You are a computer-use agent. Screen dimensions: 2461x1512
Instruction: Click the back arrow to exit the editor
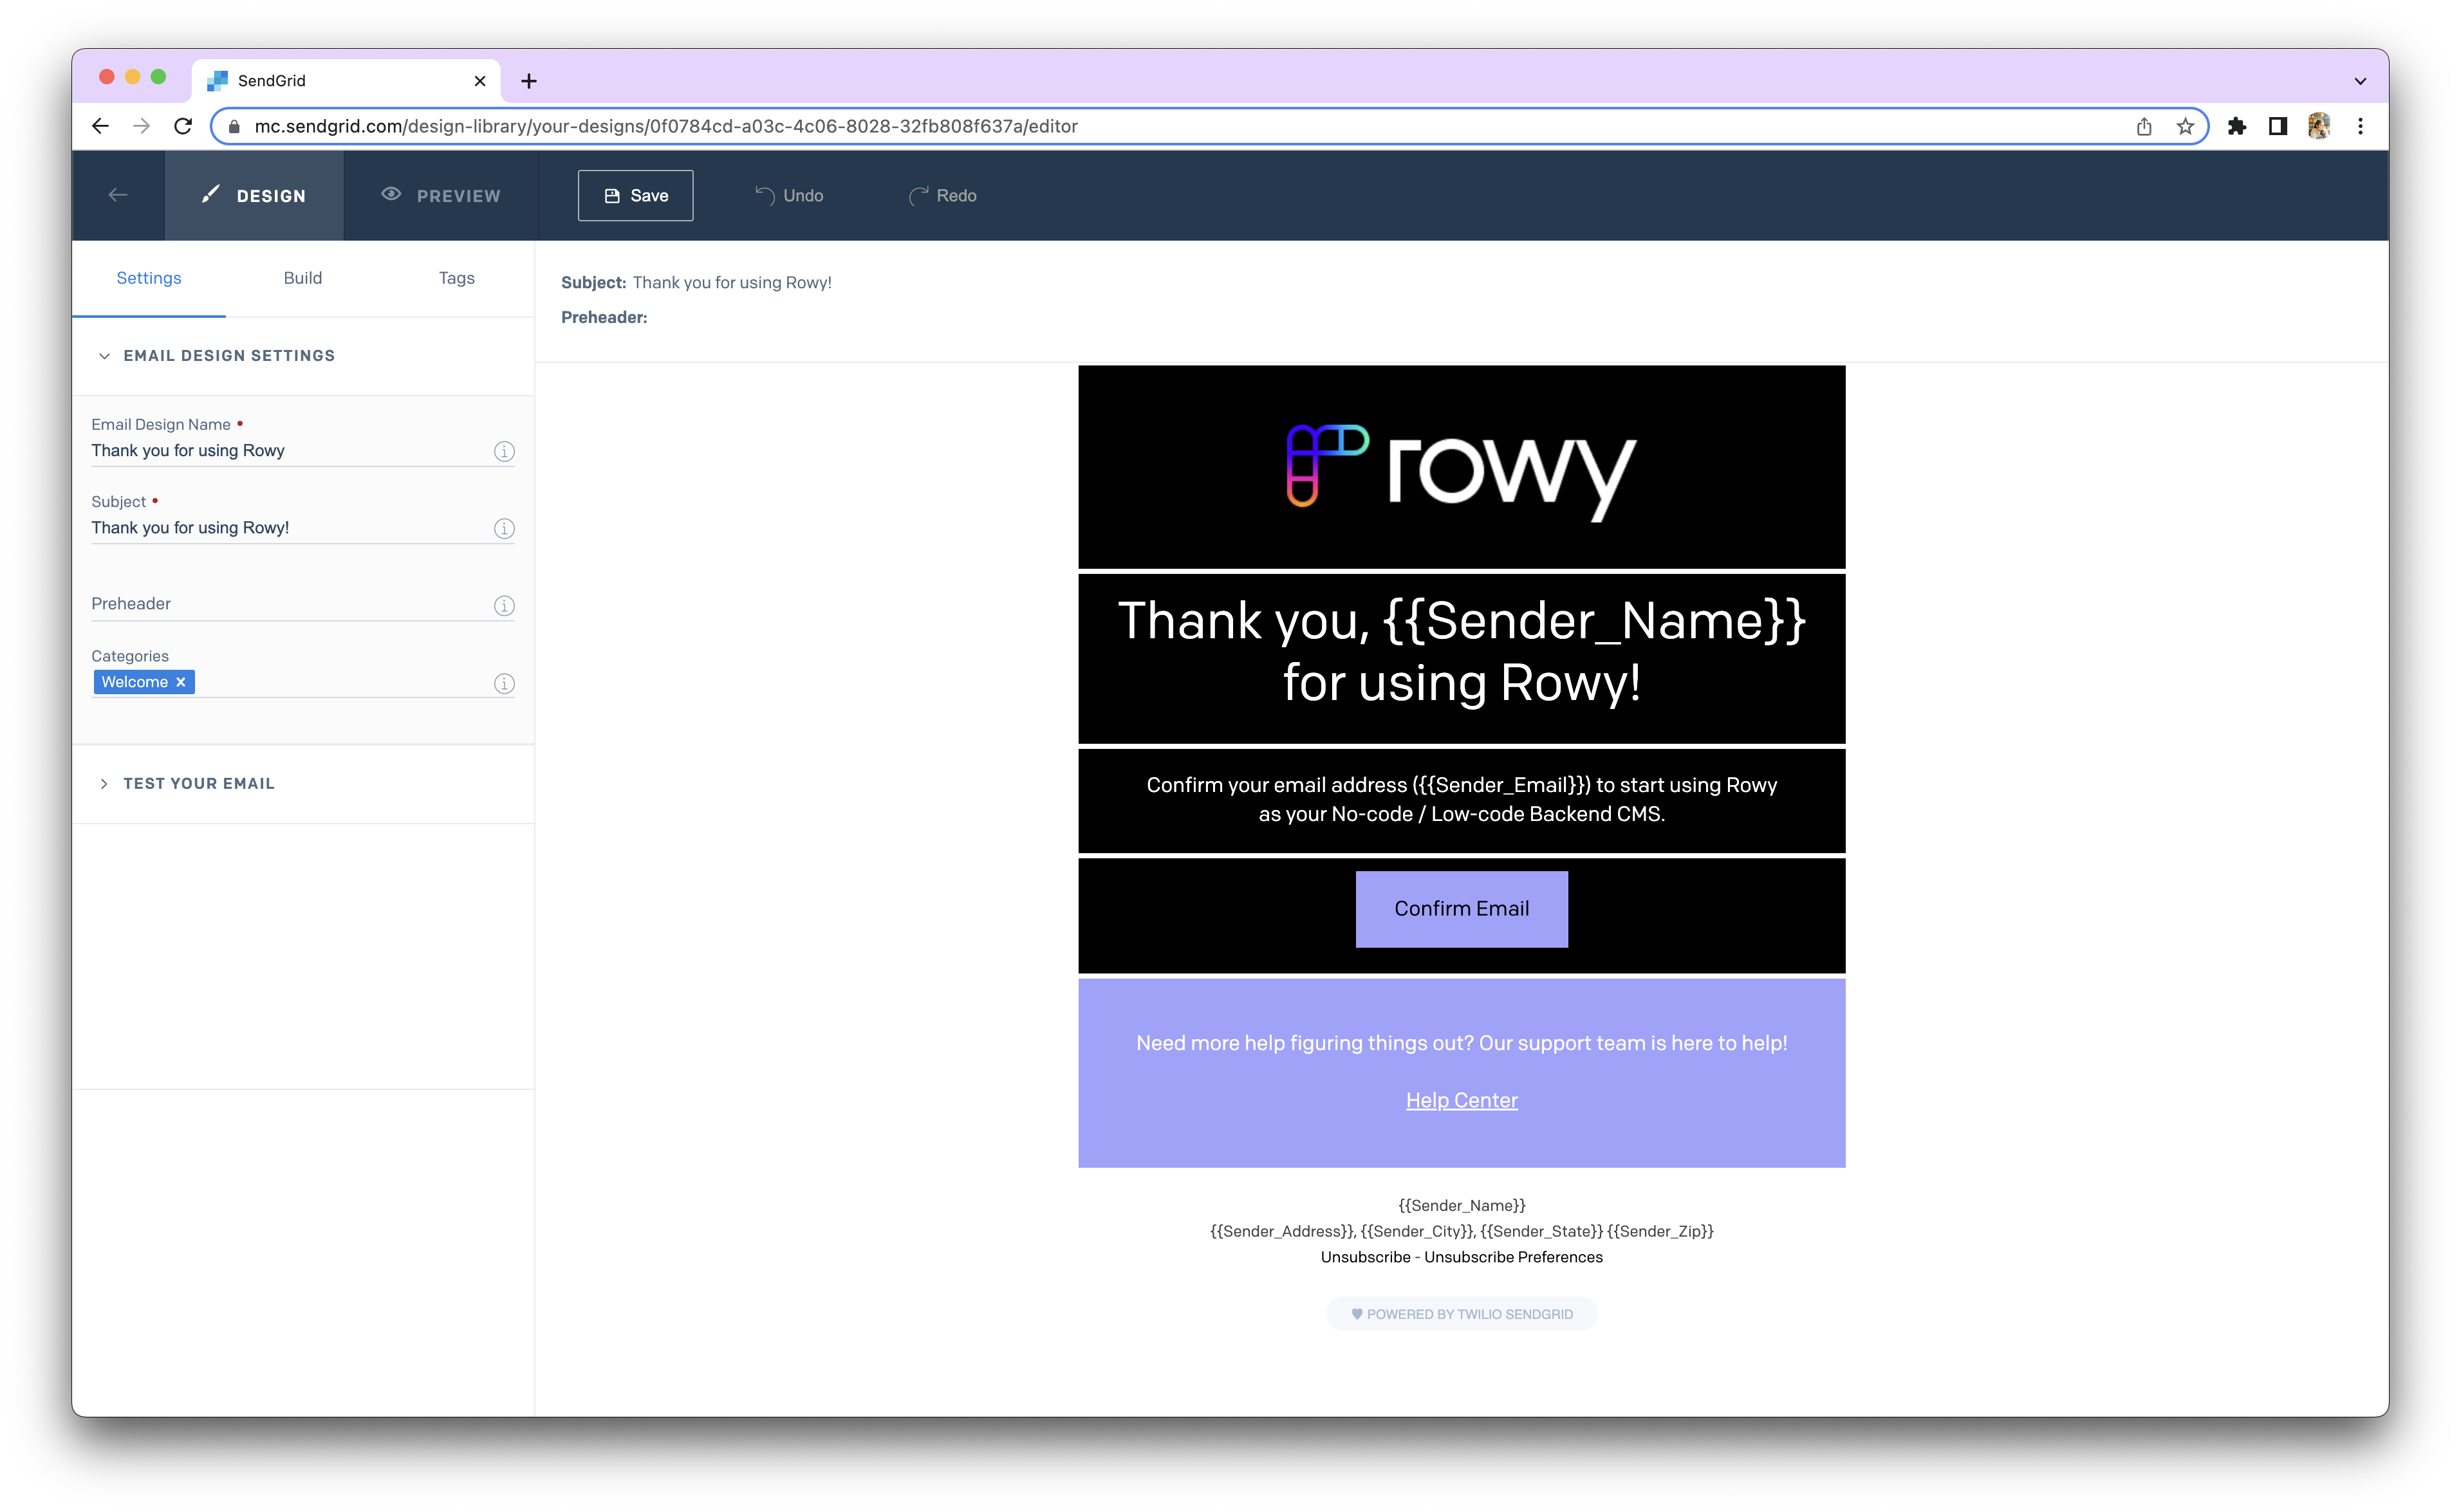click(x=117, y=194)
